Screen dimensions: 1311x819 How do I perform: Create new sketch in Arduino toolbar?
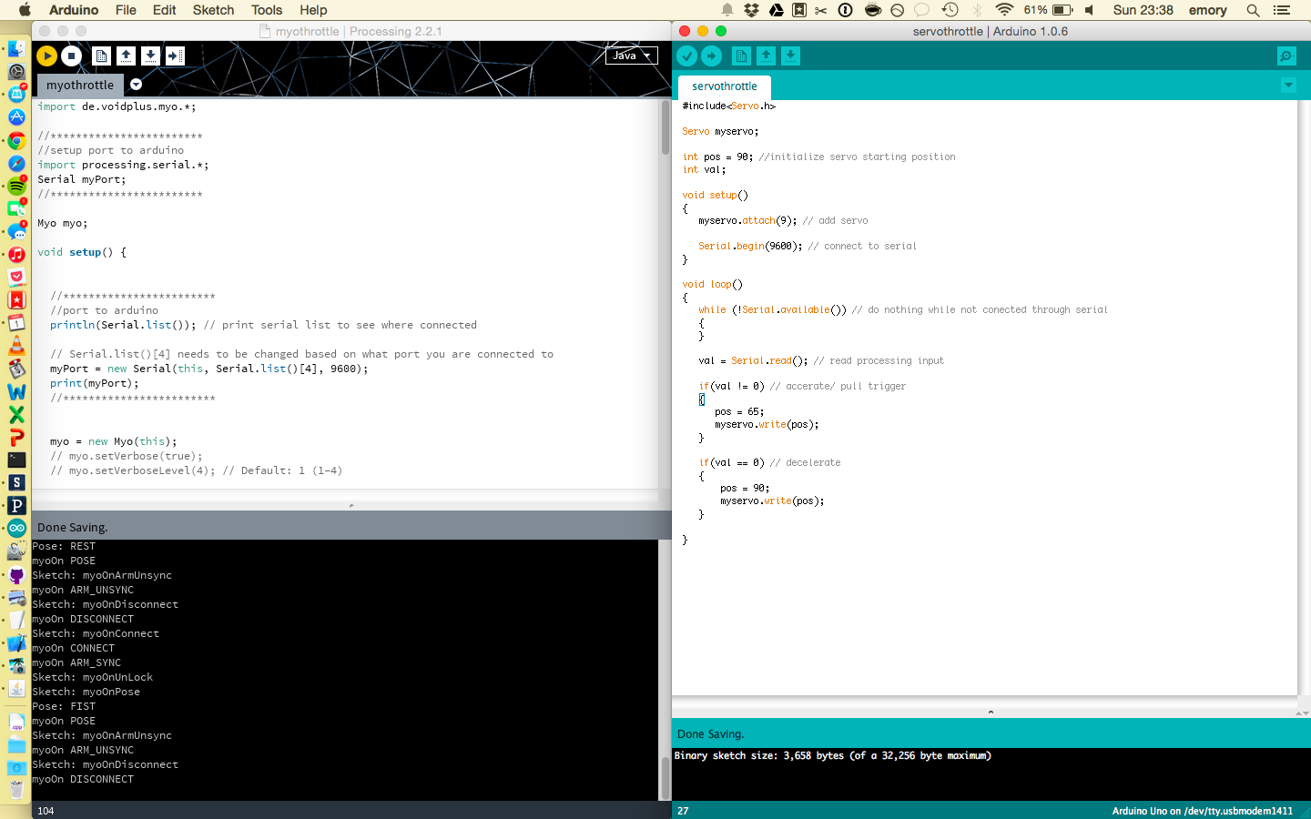(x=741, y=56)
